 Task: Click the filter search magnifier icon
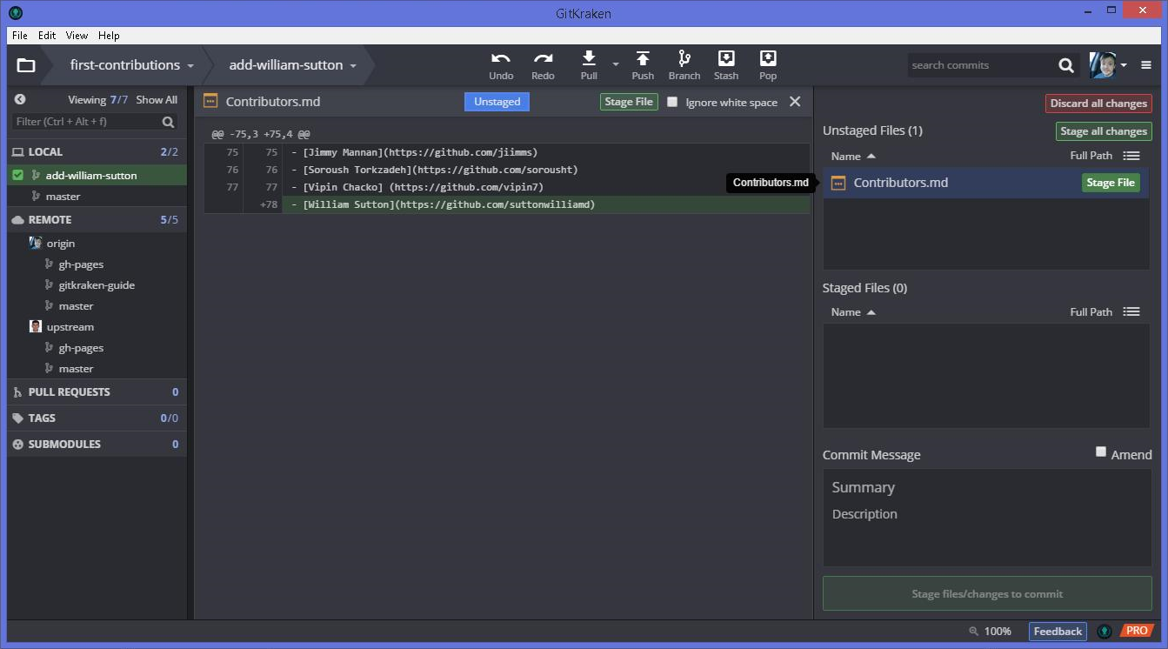(x=169, y=122)
